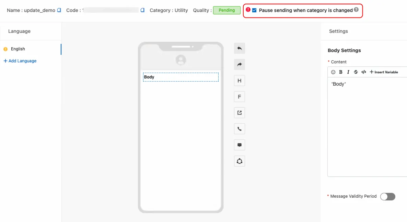Add a phone call button component

tap(240, 129)
